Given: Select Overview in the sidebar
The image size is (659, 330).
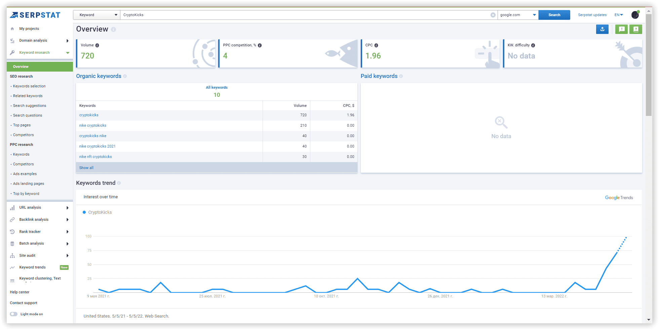Looking at the screenshot, I should [40, 67].
